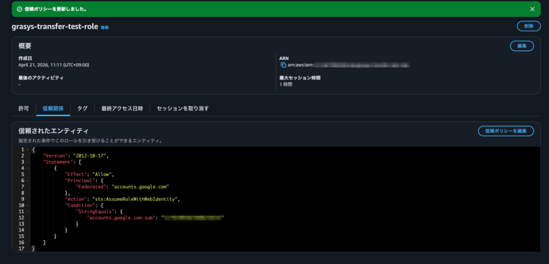
Task: Fold the statement object at line 4
Action: click(28, 168)
